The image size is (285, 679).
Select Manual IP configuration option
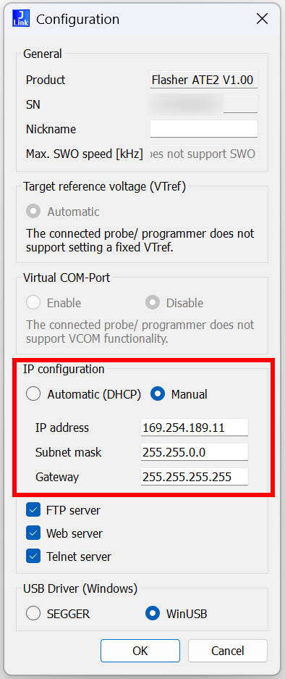tap(158, 394)
